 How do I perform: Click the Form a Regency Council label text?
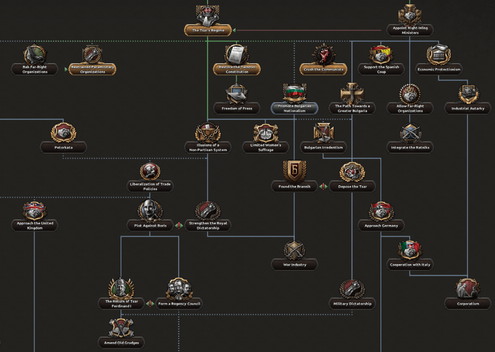(179, 304)
